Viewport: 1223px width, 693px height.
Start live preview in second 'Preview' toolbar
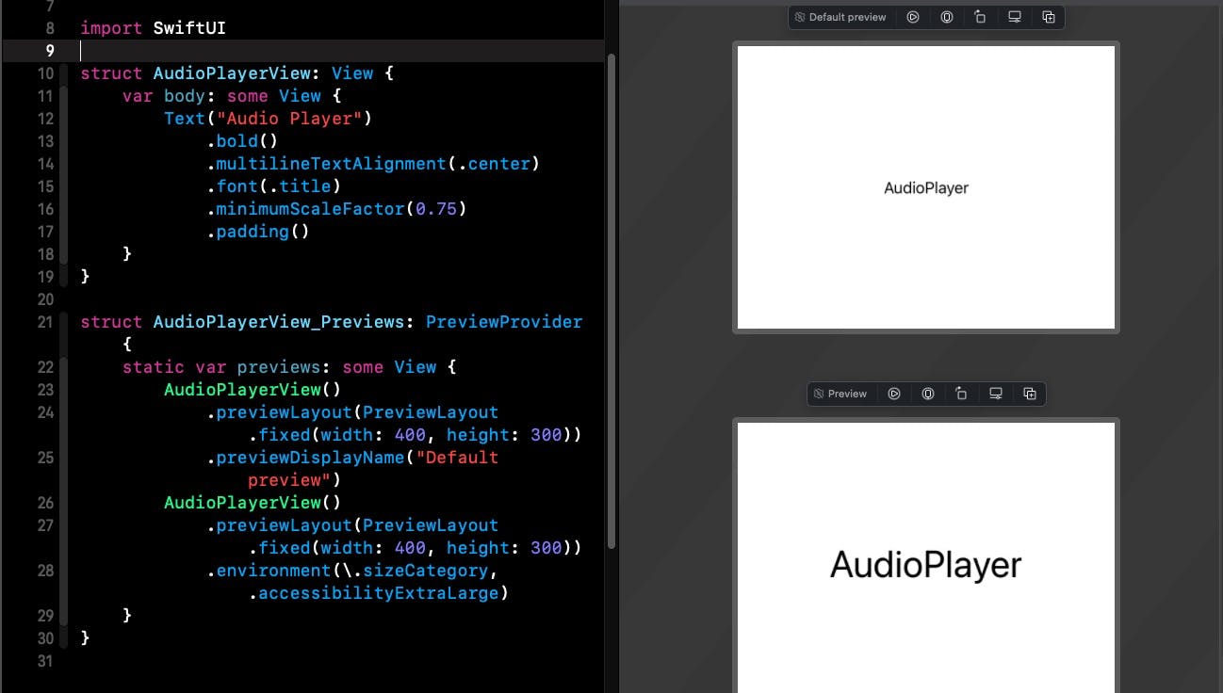tap(894, 394)
